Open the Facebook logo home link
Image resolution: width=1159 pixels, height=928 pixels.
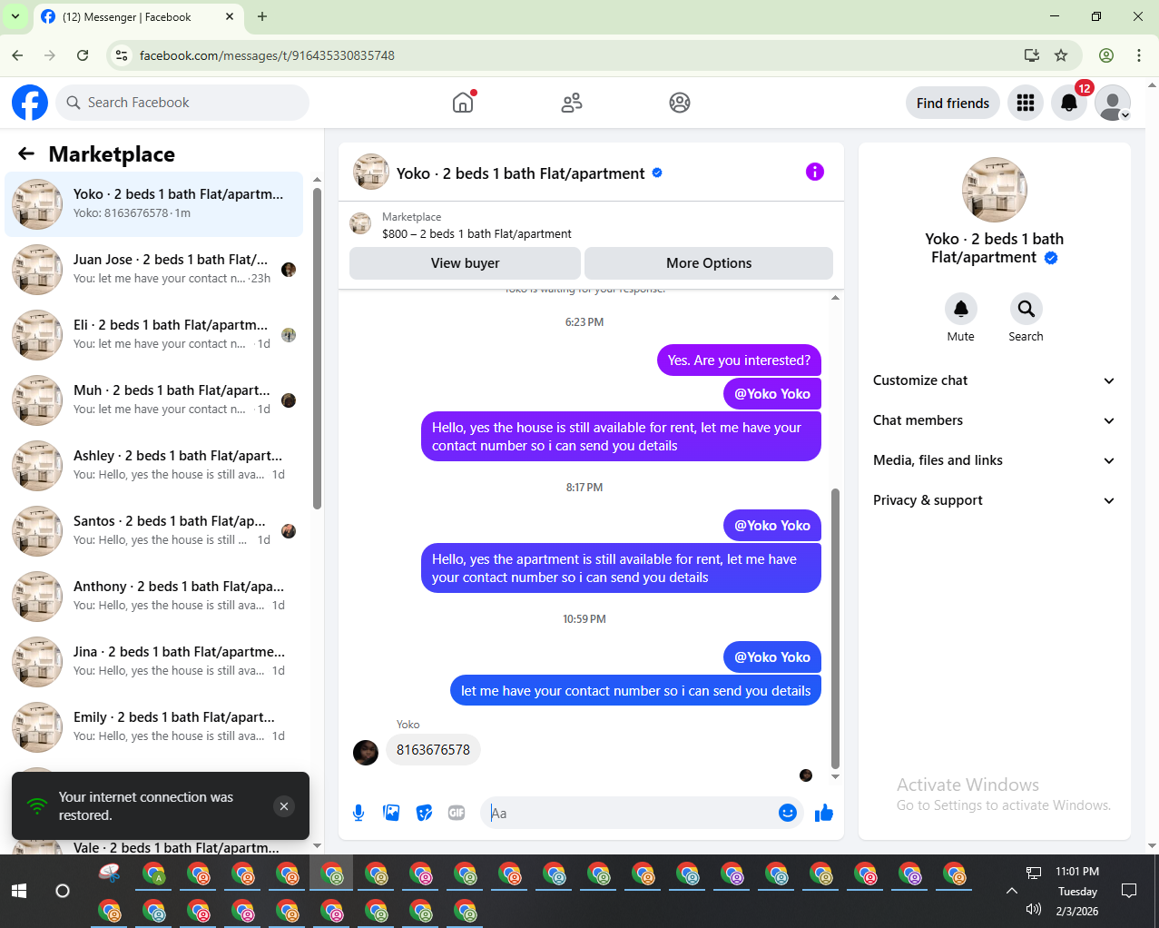pos(30,103)
